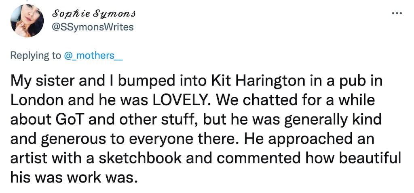Click the name "Kit Harington" in the tweet

click(x=253, y=83)
